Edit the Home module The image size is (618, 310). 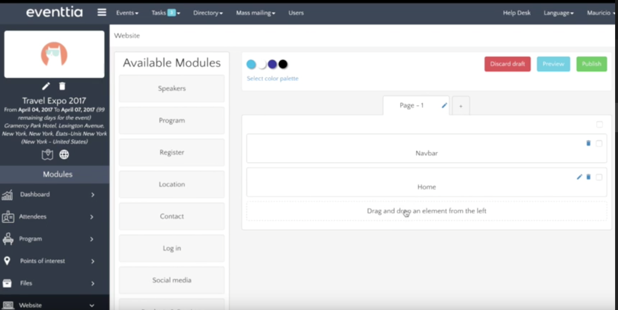point(579,177)
